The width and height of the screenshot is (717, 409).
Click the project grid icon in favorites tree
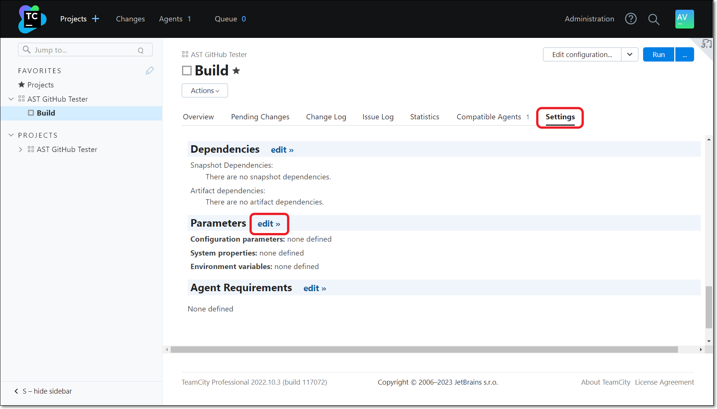pos(21,99)
